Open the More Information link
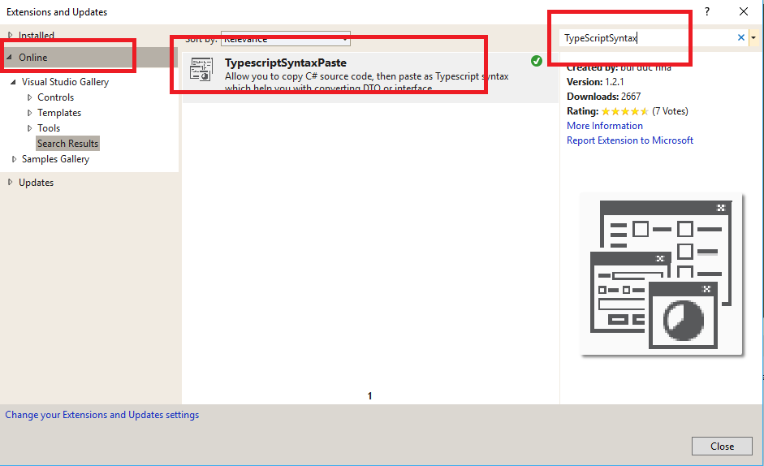This screenshot has width=764, height=466. pyautogui.click(x=605, y=126)
